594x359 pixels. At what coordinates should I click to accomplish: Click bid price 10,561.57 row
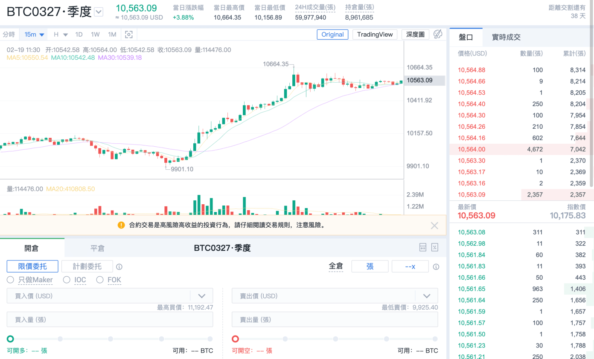click(x=521, y=323)
